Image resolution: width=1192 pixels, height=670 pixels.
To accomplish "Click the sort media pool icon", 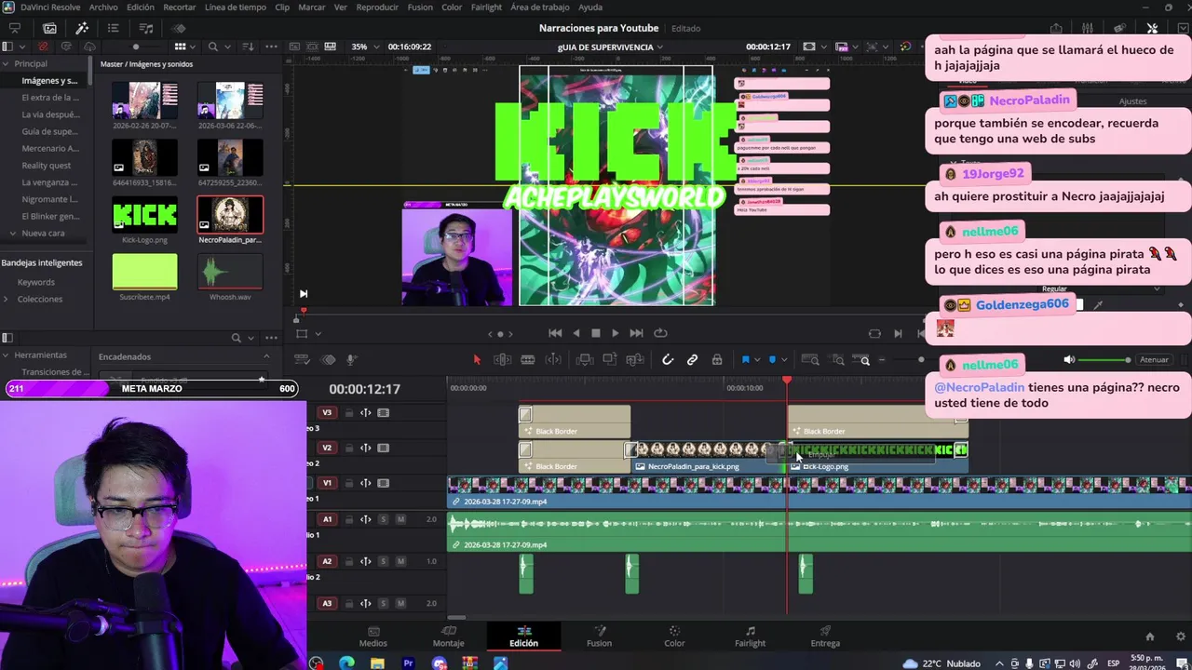I will (x=248, y=47).
